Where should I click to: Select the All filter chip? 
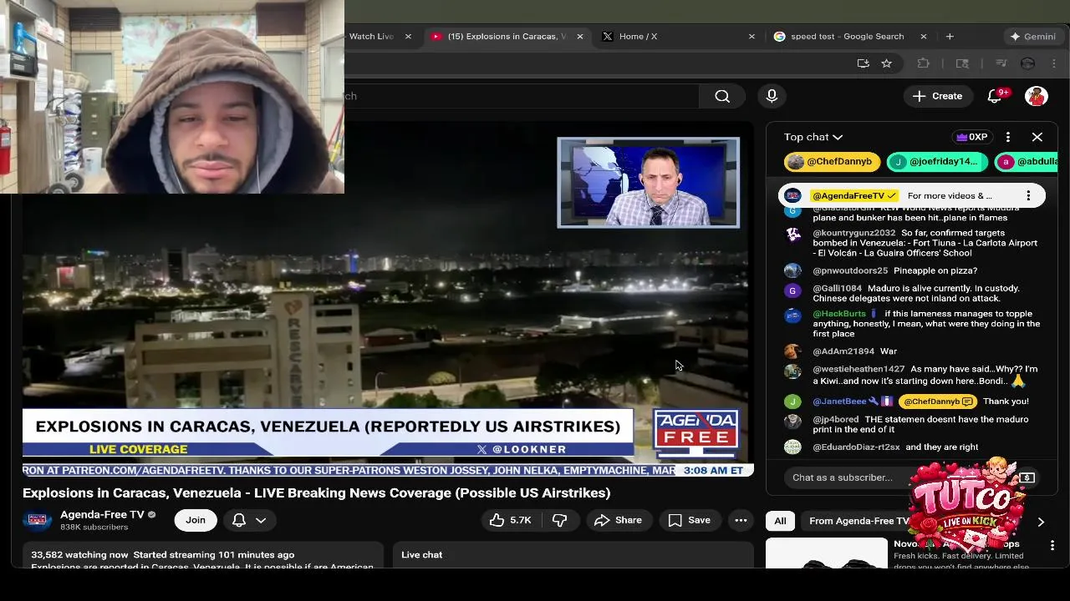pos(780,521)
